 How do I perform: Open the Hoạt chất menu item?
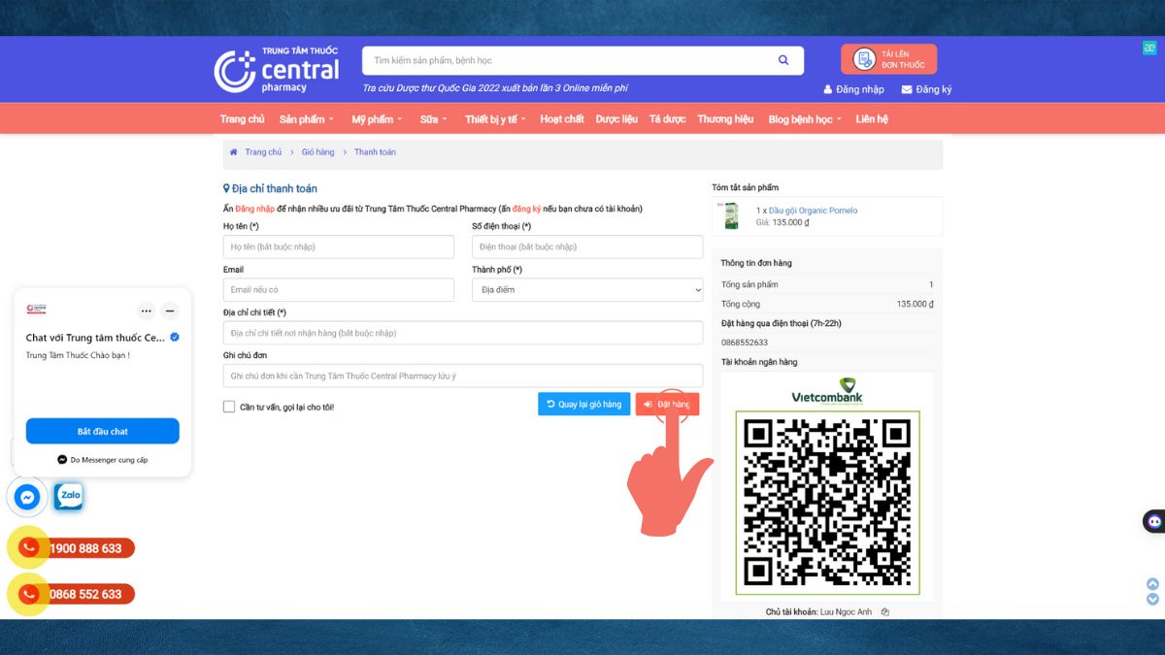(562, 119)
